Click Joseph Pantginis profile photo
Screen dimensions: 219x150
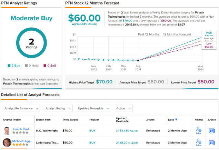click(7, 131)
